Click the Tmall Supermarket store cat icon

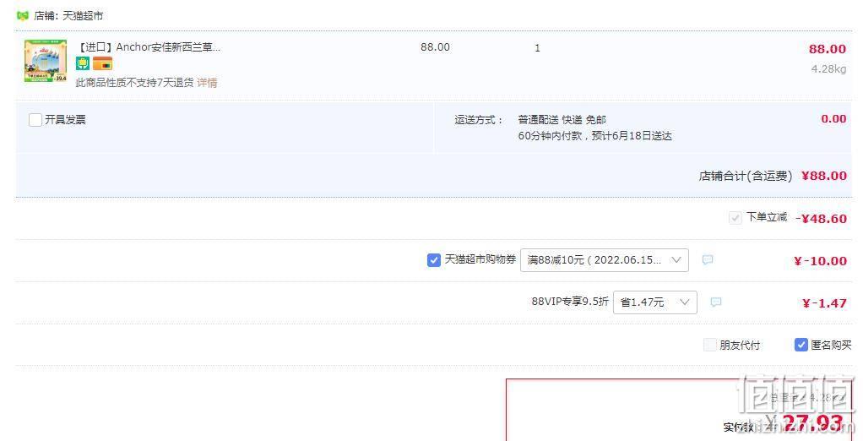tap(23, 15)
